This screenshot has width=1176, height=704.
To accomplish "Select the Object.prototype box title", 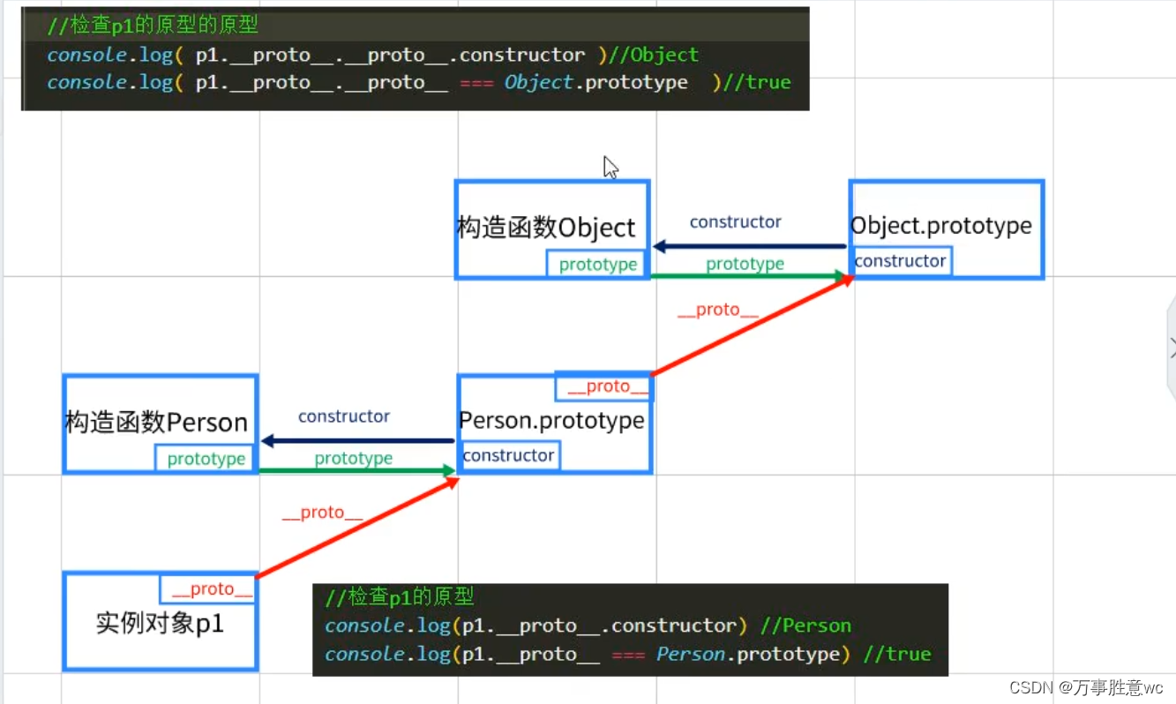I will tap(940, 226).
